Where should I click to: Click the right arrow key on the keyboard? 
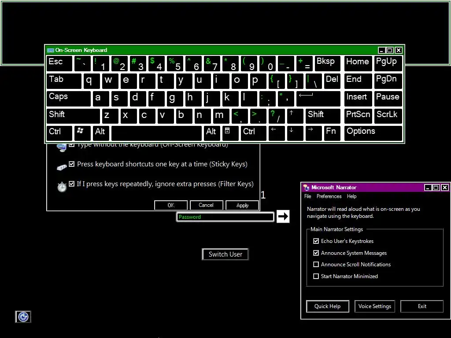click(314, 133)
